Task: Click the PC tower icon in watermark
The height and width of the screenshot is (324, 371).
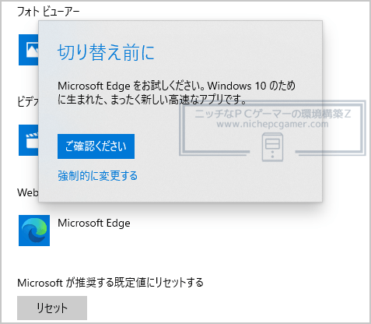Action: click(x=272, y=147)
